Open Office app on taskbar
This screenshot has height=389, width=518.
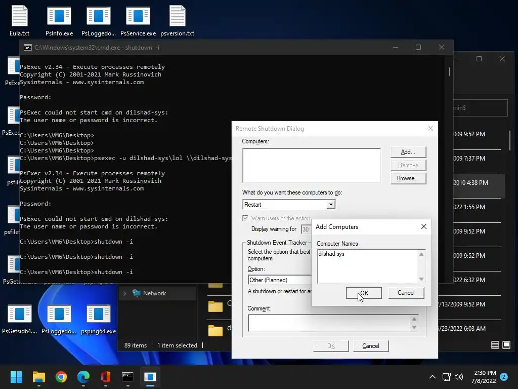tap(105, 377)
